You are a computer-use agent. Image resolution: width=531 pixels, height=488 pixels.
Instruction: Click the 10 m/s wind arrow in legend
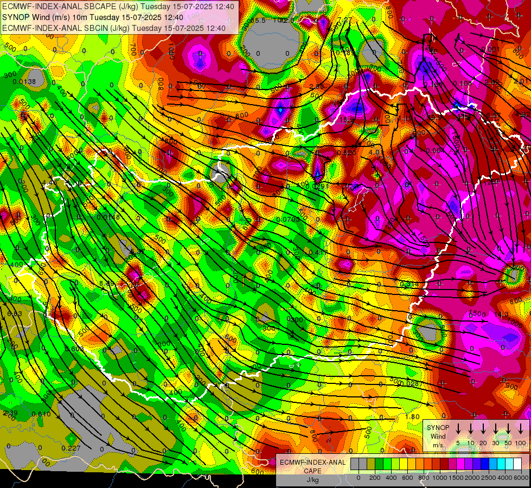point(470,428)
